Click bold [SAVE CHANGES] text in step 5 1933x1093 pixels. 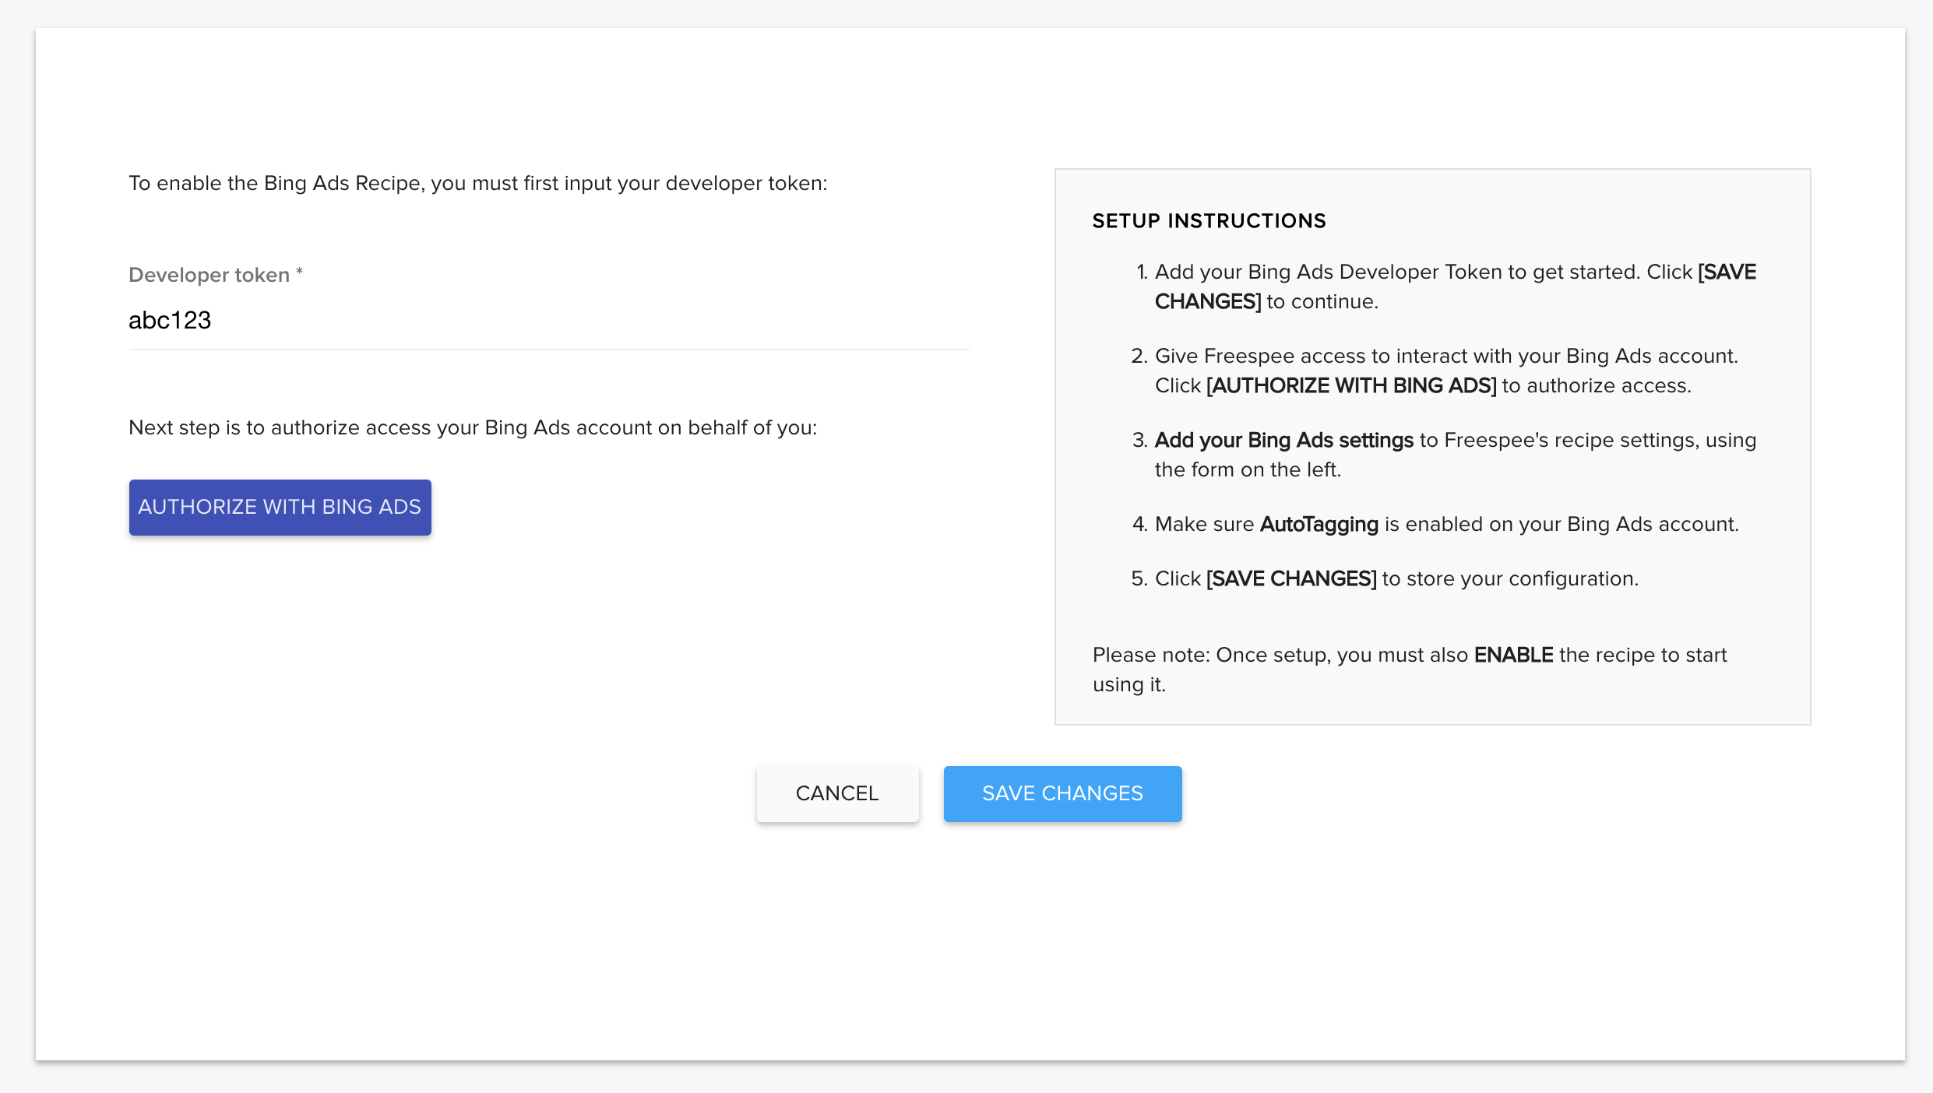(1291, 579)
